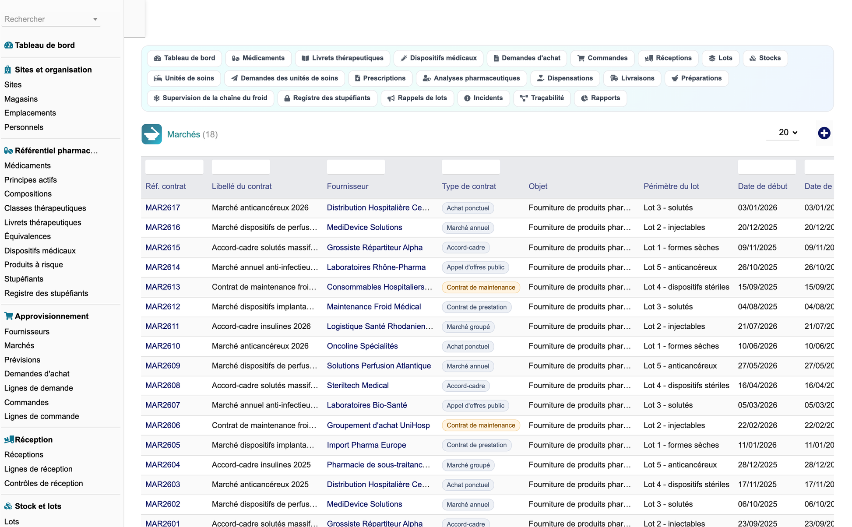Screen dimensions: 852x527
Task: Open Analyses pharmaceutiques shortcut button
Action: pyautogui.click(x=471, y=78)
